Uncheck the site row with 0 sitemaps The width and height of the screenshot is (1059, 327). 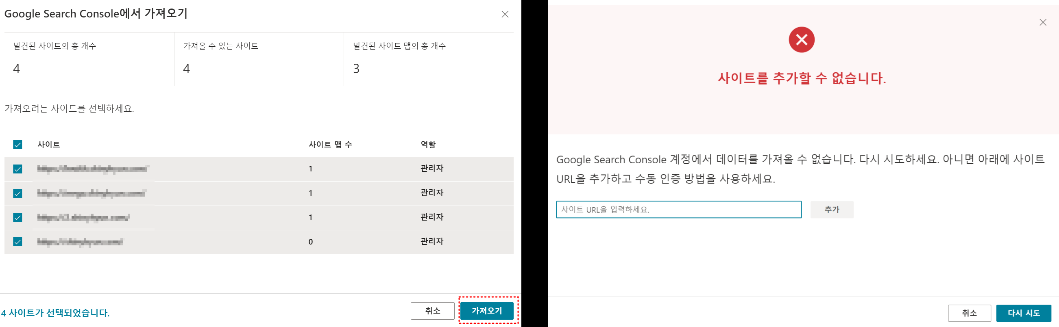17,242
